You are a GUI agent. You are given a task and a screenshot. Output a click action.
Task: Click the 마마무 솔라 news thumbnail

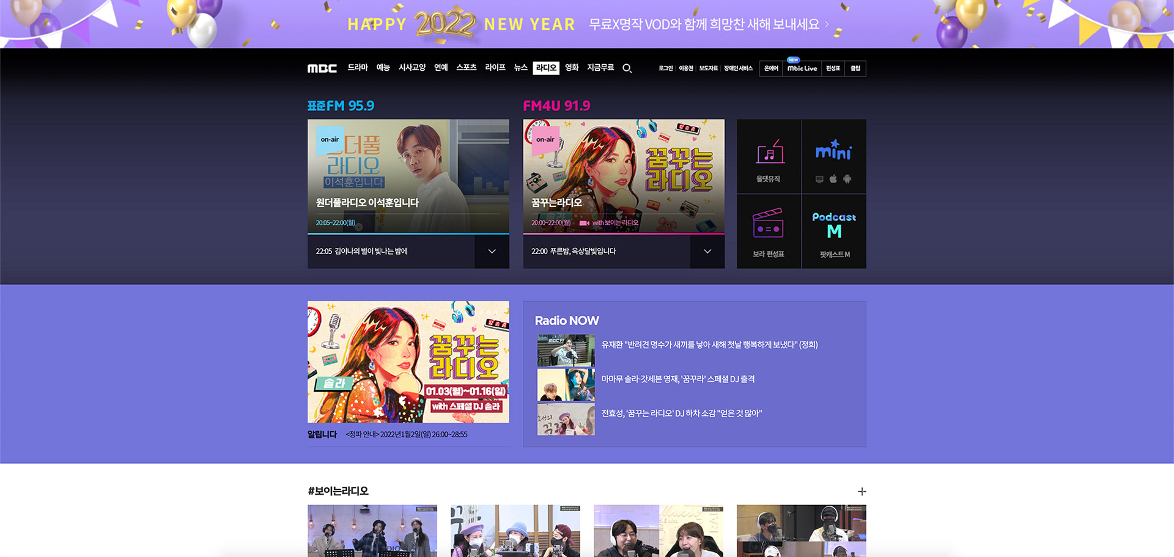pos(566,385)
